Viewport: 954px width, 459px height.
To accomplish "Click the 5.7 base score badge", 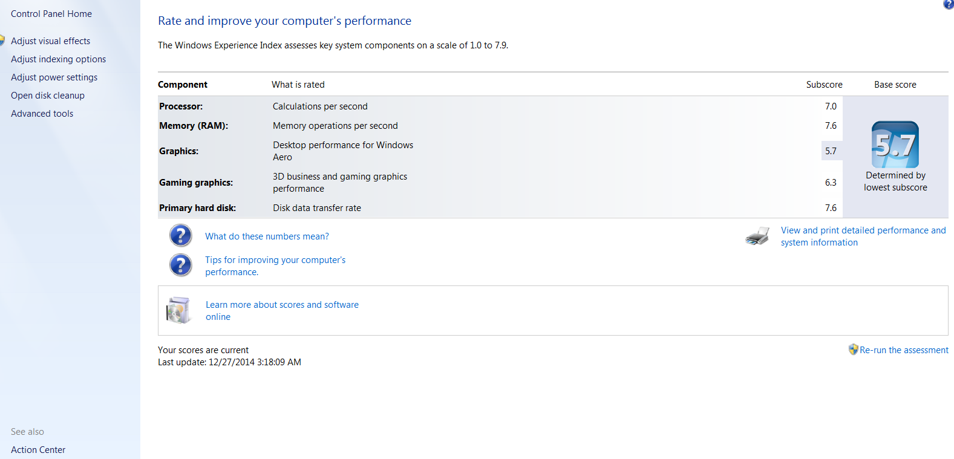I will pos(895,145).
